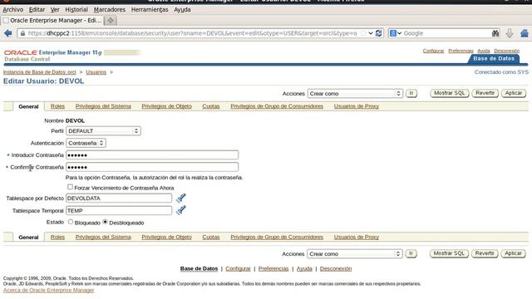Click the search binoculars icon
The image size is (532, 299).
click(495, 33)
